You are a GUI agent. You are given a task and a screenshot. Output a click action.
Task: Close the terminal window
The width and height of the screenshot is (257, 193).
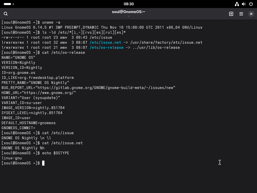click(x=251, y=14)
